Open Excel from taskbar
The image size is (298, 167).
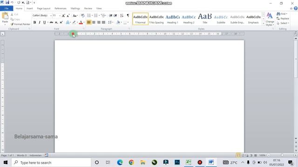189,162
